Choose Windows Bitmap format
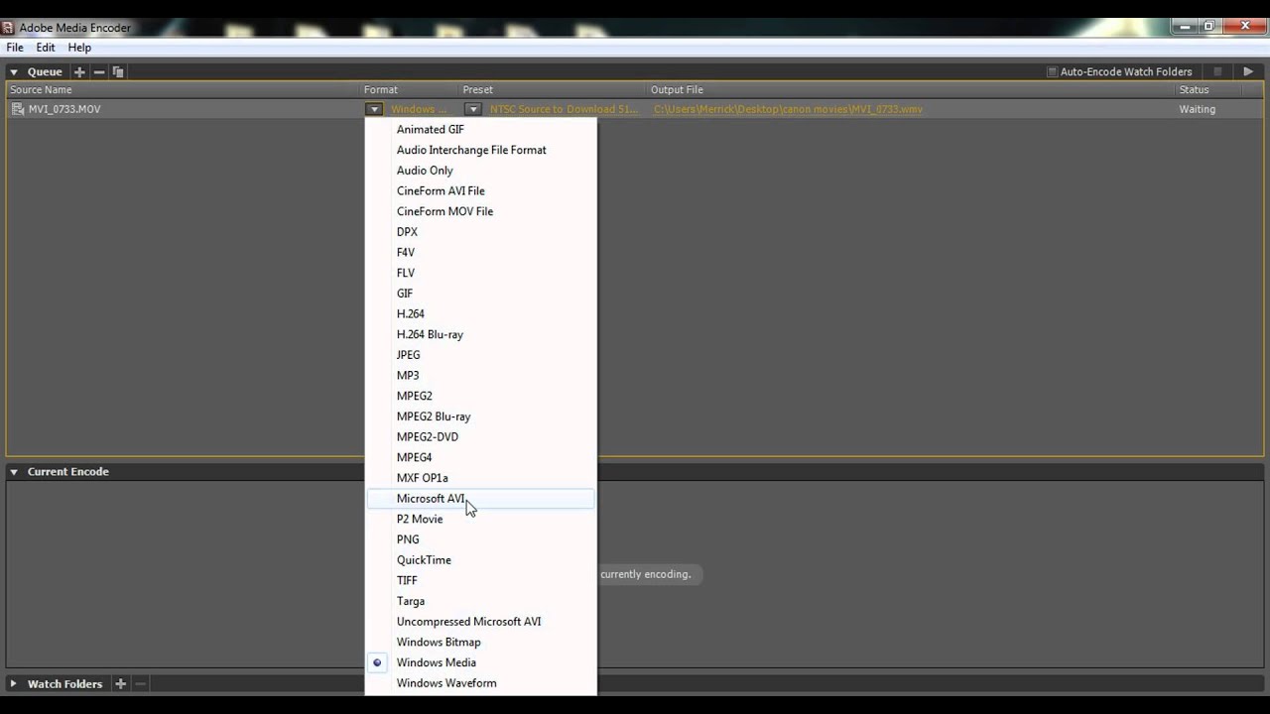Image resolution: width=1270 pixels, height=714 pixels. point(481,642)
